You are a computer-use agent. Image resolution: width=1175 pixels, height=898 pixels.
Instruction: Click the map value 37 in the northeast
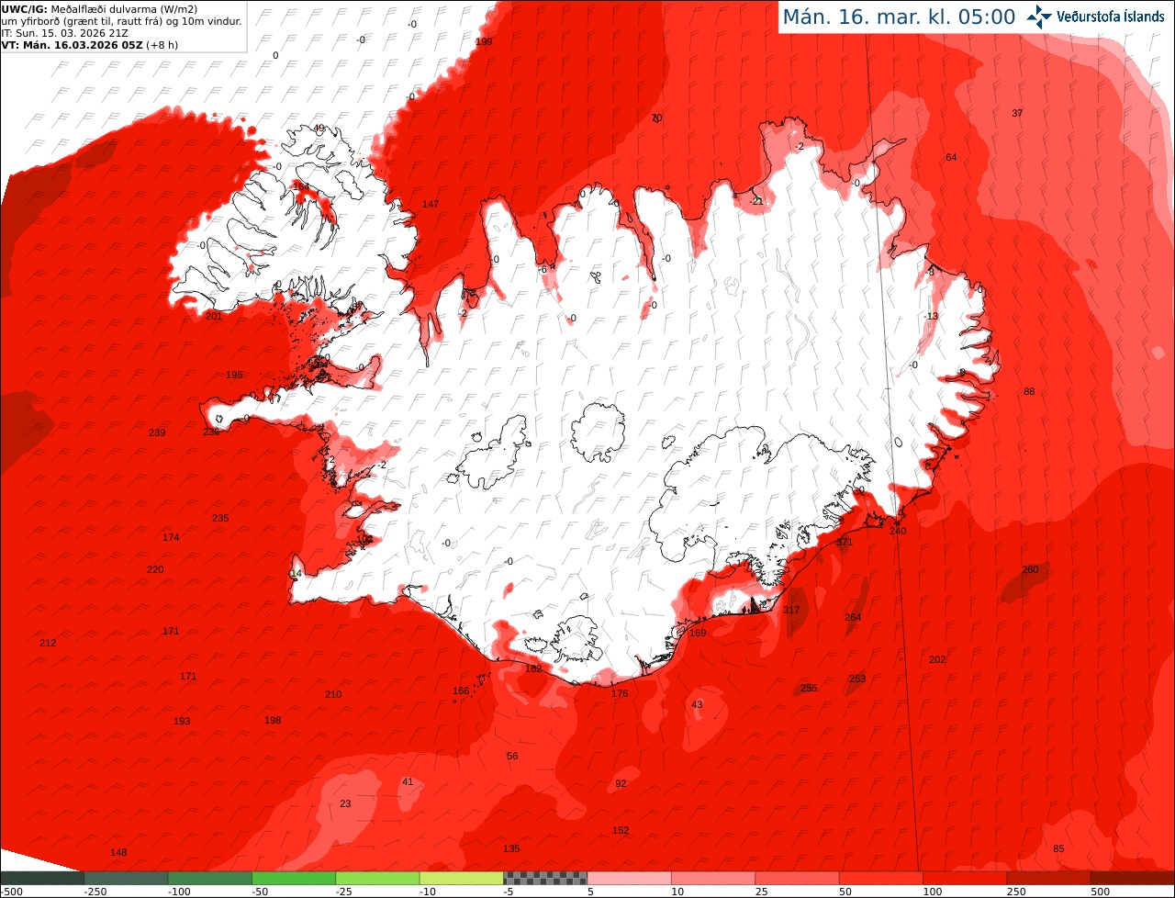1017,114
